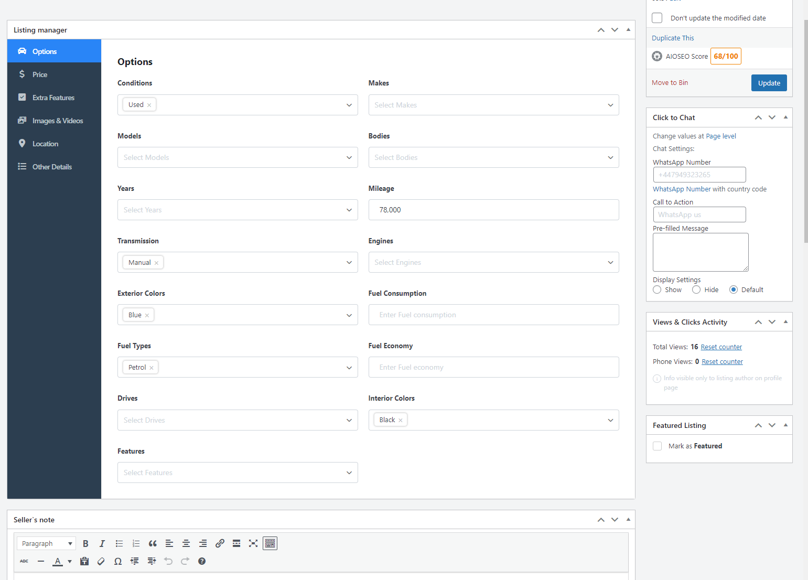808x580 pixels.
Task: Remove the Blue exterior color tag
Action: click(x=147, y=315)
